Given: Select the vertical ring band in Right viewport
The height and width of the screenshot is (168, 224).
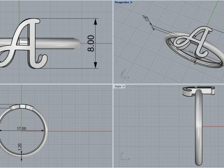Looking at the screenshot, I should [199, 127].
